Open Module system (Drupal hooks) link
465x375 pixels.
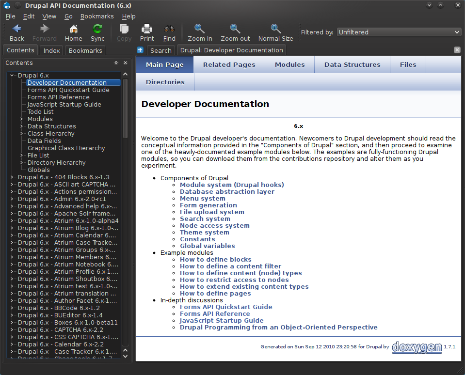(x=232, y=185)
